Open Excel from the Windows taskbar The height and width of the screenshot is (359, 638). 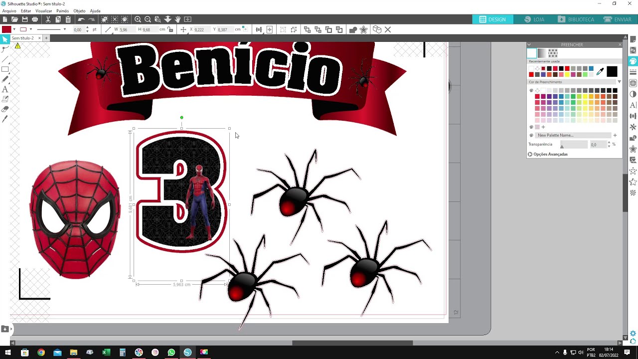click(106, 353)
